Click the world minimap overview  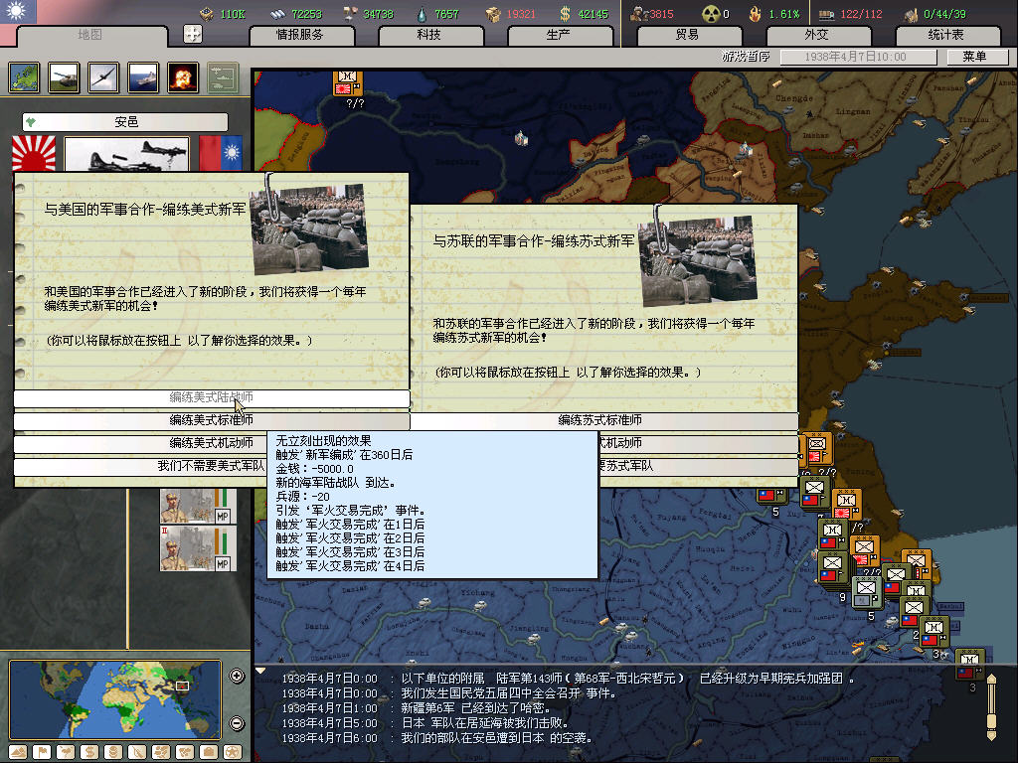tap(115, 699)
